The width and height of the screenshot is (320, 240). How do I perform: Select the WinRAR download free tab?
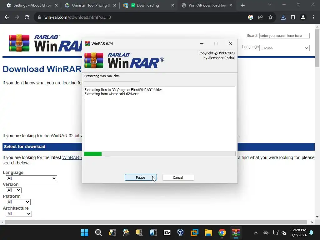pyautogui.click(x=207, y=5)
